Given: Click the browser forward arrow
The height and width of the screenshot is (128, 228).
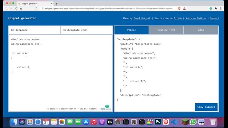Looking at the screenshot, I should click(x=11, y=9).
